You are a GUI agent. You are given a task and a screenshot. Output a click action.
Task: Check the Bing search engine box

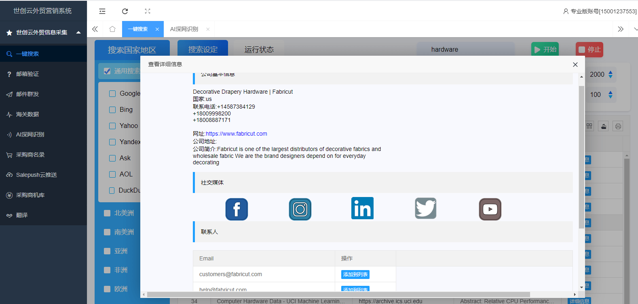pos(112,110)
